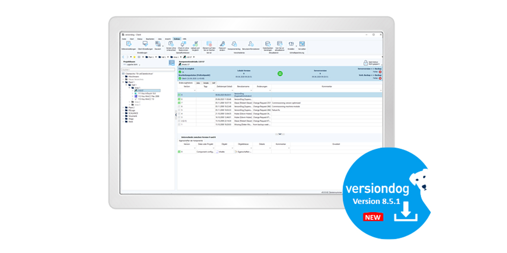507x253 pixels.
Task: Click the Kommentar column header
Action: [327, 86]
